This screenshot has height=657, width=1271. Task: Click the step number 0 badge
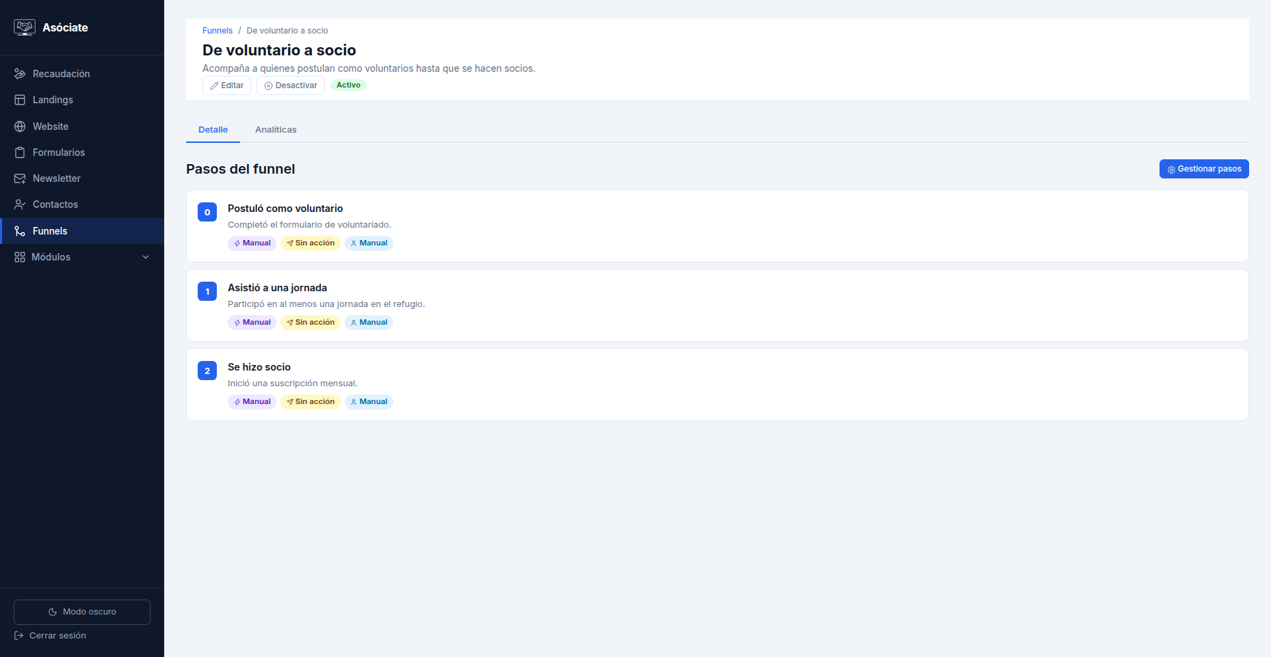(x=207, y=212)
